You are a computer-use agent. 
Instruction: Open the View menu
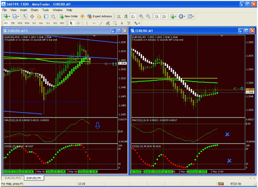(x=13, y=10)
